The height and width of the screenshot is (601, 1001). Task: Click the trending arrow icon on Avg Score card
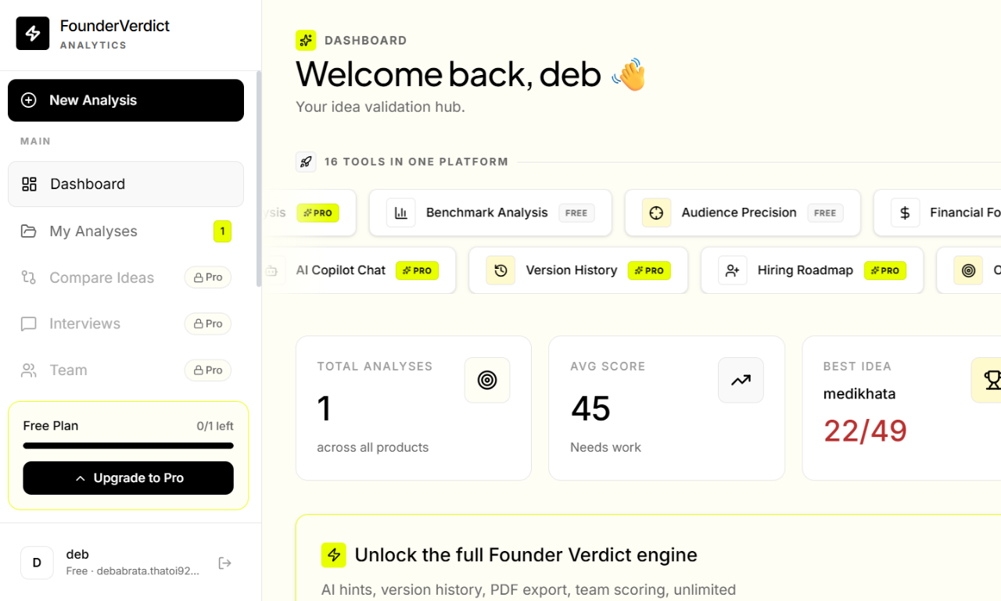pos(740,380)
